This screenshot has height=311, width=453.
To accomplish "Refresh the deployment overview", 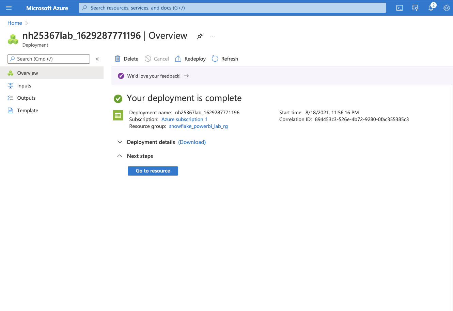I will coord(225,59).
